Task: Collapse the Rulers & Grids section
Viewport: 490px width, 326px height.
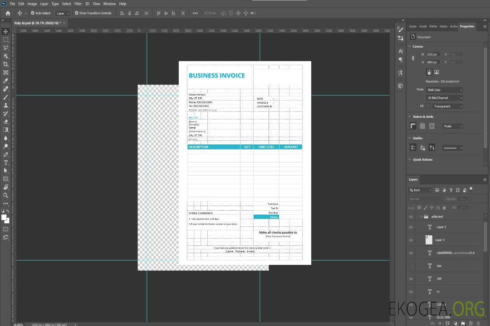Action: pos(410,116)
